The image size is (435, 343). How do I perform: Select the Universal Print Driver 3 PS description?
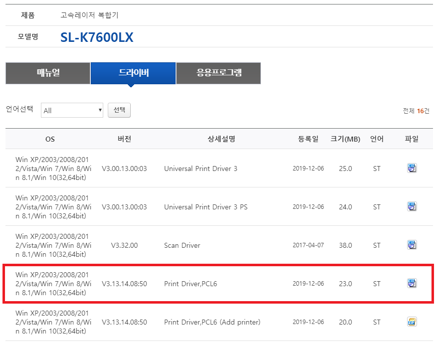click(x=206, y=207)
